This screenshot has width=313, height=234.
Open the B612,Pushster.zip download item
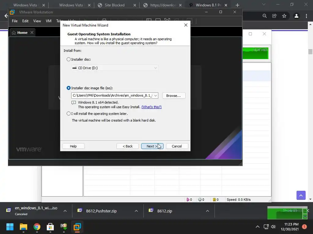pyautogui.click(x=101, y=211)
